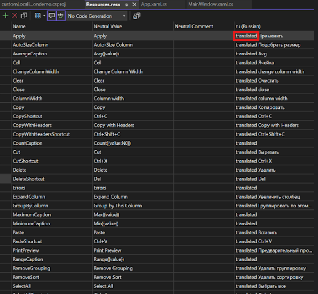
Task: Click the duplicate resource icon in toolbar
Action: tap(24, 16)
